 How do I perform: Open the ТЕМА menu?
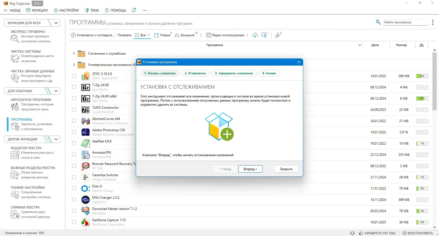click(x=92, y=10)
